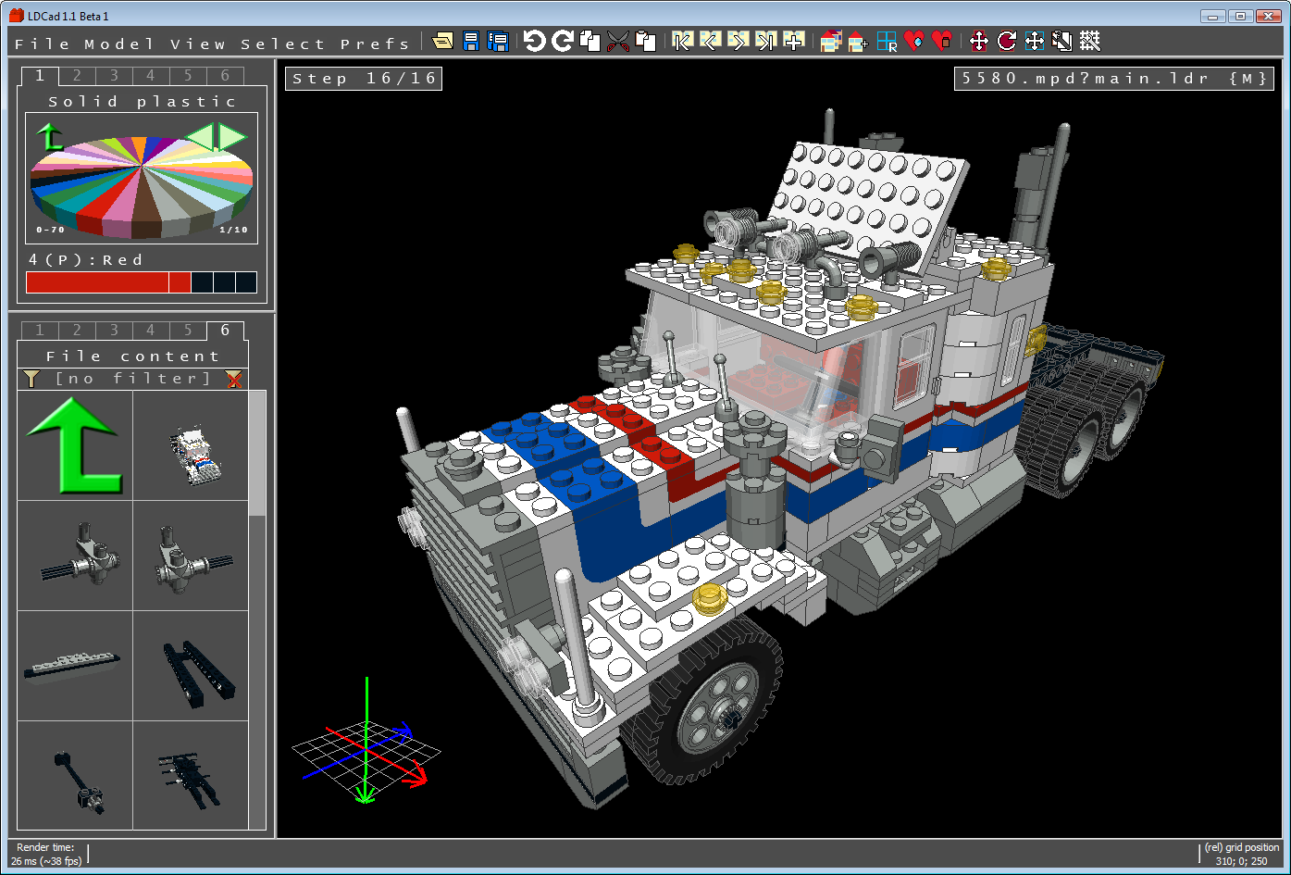This screenshot has width=1291, height=875.
Task: Click the add new step plus icon
Action: coord(793,41)
